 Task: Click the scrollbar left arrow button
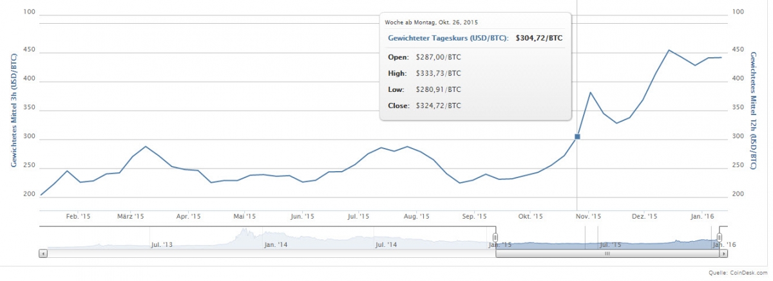point(43,253)
